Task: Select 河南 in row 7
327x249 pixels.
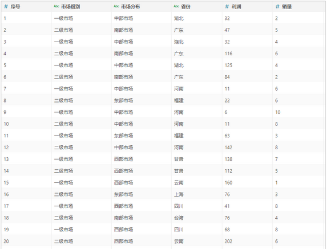Action: pyautogui.click(x=179, y=89)
